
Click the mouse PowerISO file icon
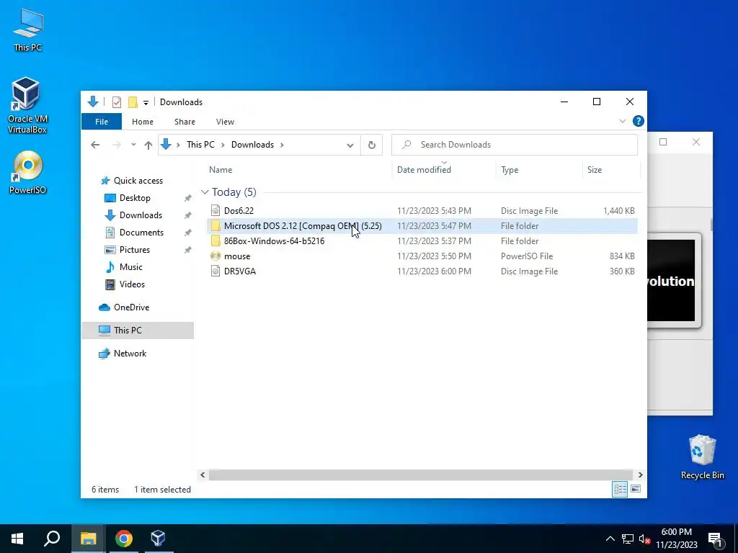[215, 256]
